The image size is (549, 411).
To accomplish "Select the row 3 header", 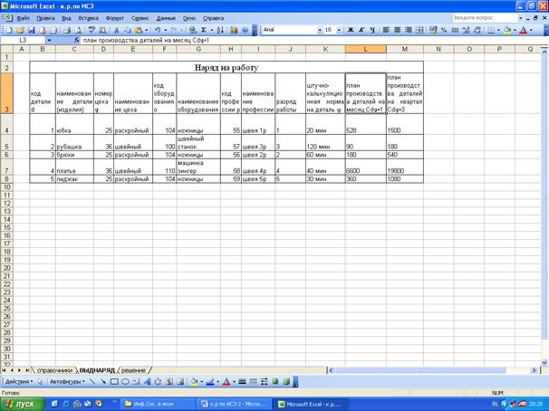I will point(6,93).
